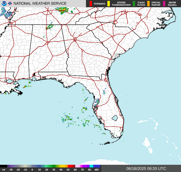Click the 40 value on the dBZ scale

(x=61, y=170)
